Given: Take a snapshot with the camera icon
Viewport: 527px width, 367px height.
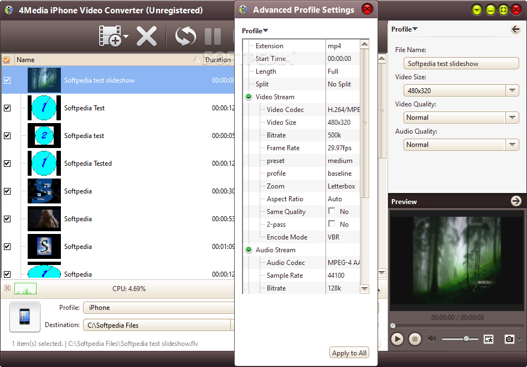Looking at the screenshot, I should (509, 339).
